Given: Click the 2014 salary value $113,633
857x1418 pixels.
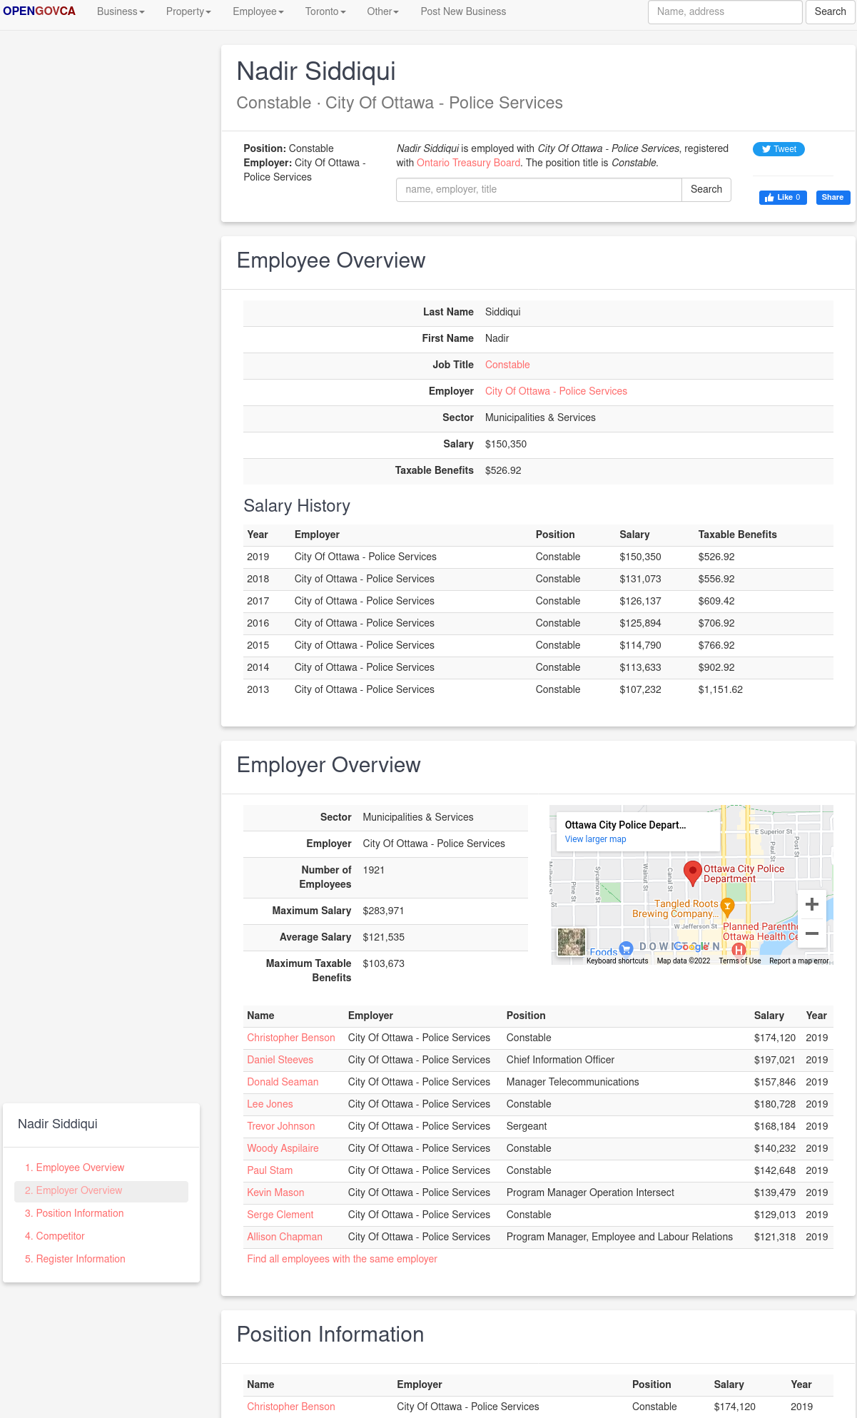Looking at the screenshot, I should click(640, 667).
